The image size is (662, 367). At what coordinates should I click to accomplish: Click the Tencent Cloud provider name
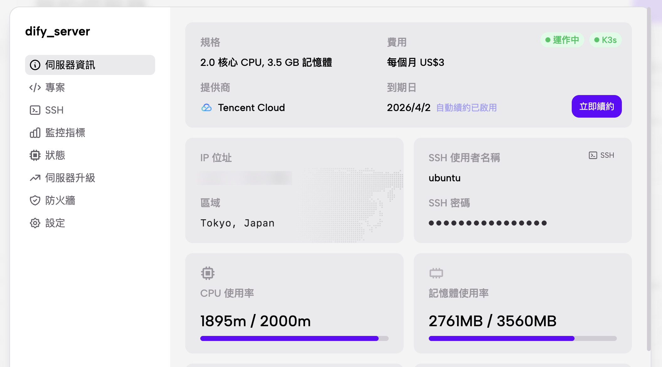[251, 108]
